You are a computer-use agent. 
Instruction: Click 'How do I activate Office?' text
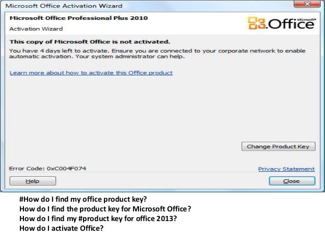point(61,228)
